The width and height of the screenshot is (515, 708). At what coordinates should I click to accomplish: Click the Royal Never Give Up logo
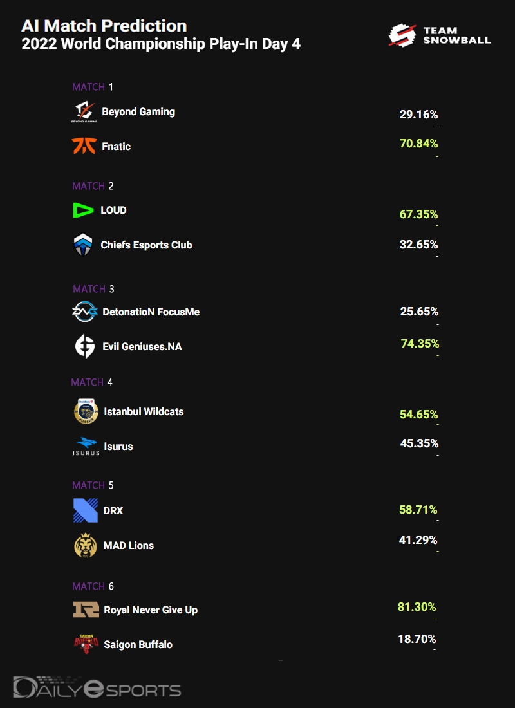pyautogui.click(x=86, y=610)
